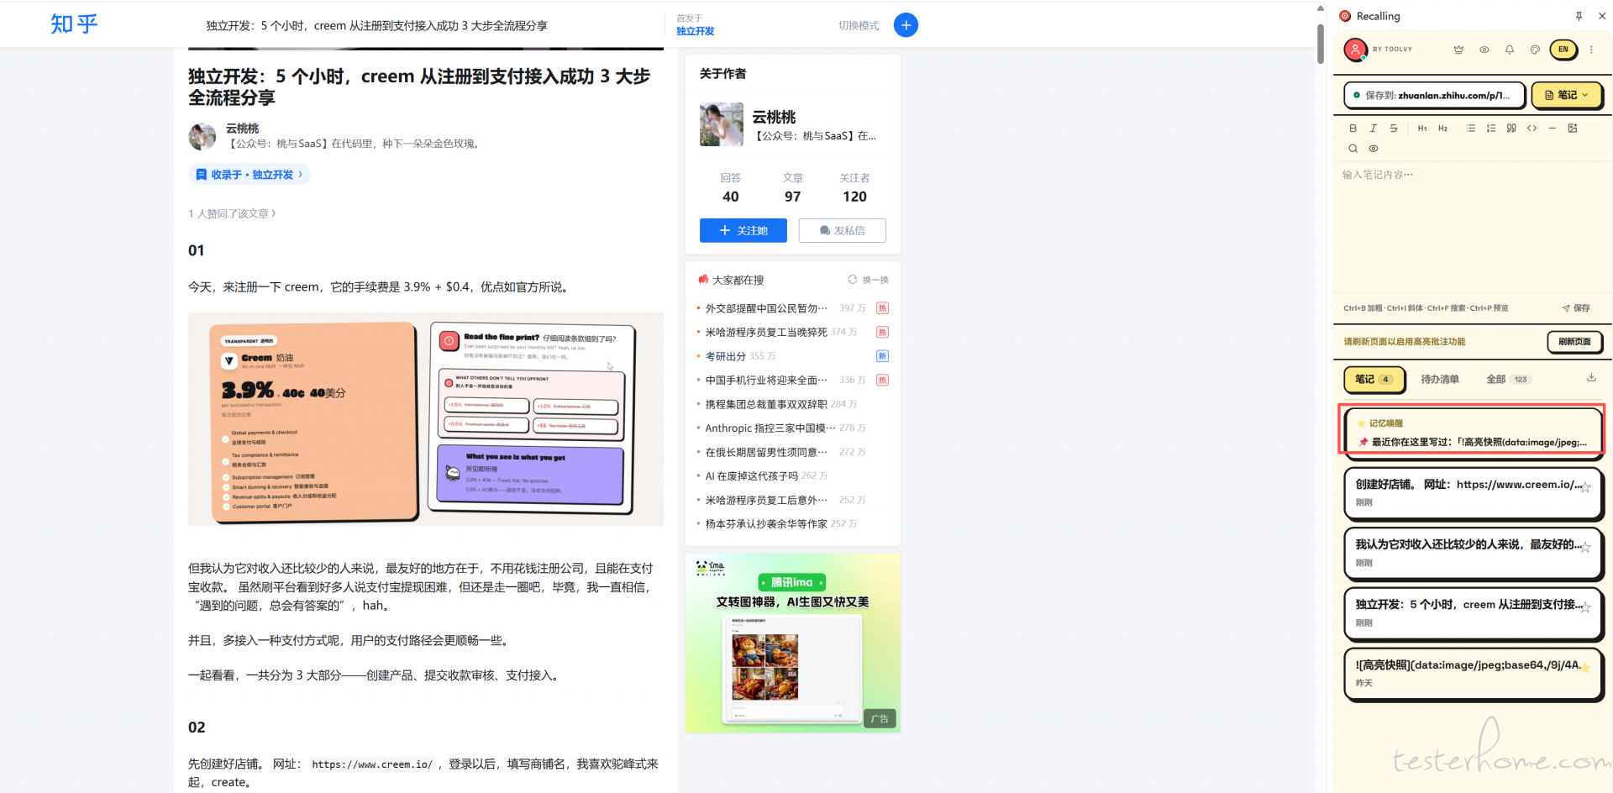Open the theme palette icon
Image resolution: width=1613 pixels, height=793 pixels.
coord(1535,50)
